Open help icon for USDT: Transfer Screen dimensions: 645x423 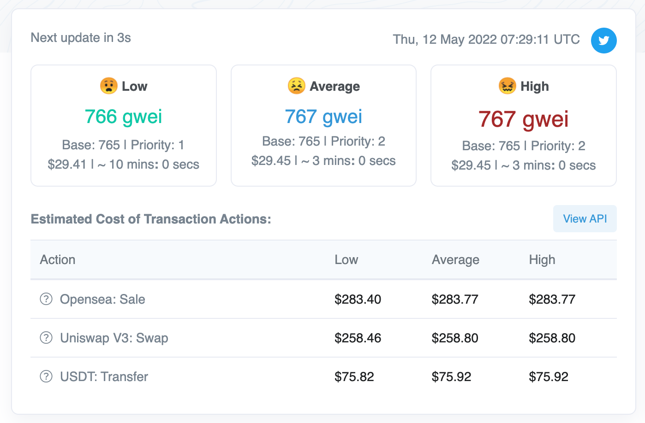[x=46, y=376]
